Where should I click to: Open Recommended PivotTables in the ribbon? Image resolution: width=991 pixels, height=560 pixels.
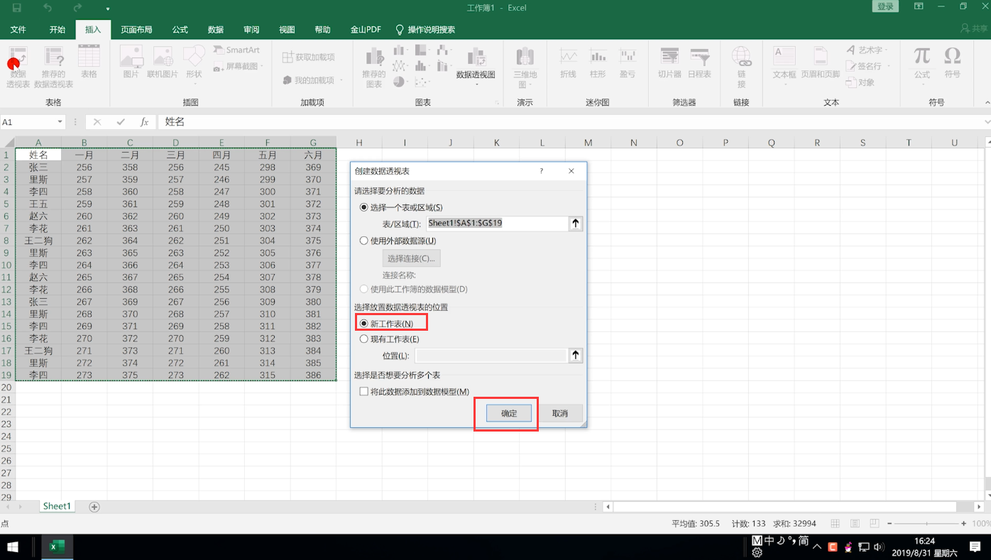click(54, 67)
